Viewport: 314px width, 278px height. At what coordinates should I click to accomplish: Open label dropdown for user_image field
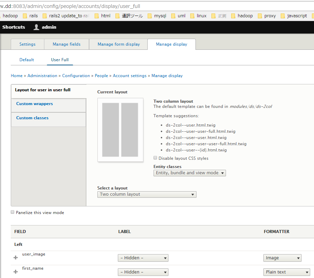click(143, 258)
